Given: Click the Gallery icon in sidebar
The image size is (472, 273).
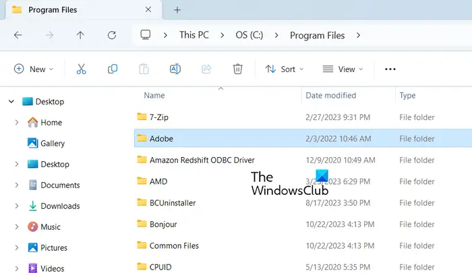Looking at the screenshot, I should tap(33, 143).
